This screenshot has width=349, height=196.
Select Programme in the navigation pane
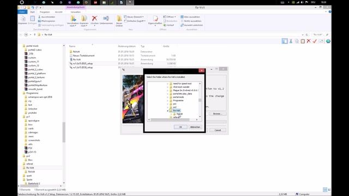(32, 93)
